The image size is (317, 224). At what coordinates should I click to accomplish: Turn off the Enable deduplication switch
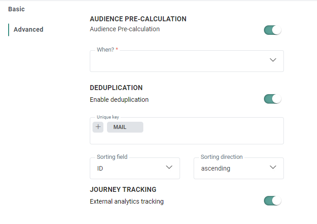point(273,99)
